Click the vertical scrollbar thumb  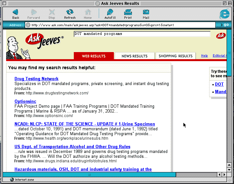tap(229, 53)
